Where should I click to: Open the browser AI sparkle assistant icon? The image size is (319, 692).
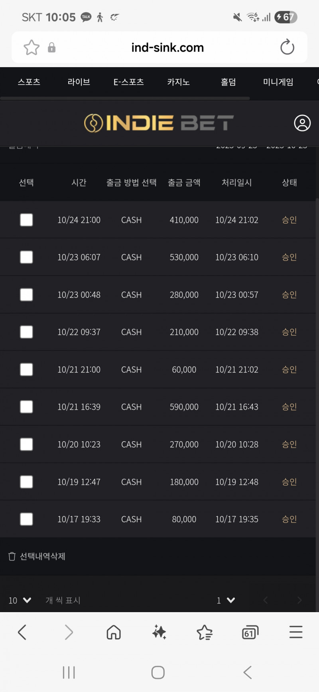click(x=159, y=632)
